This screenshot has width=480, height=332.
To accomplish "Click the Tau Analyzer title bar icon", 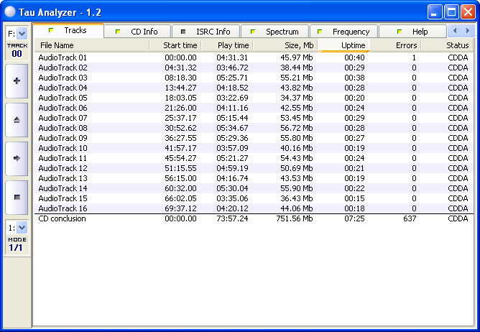I will (11, 11).
